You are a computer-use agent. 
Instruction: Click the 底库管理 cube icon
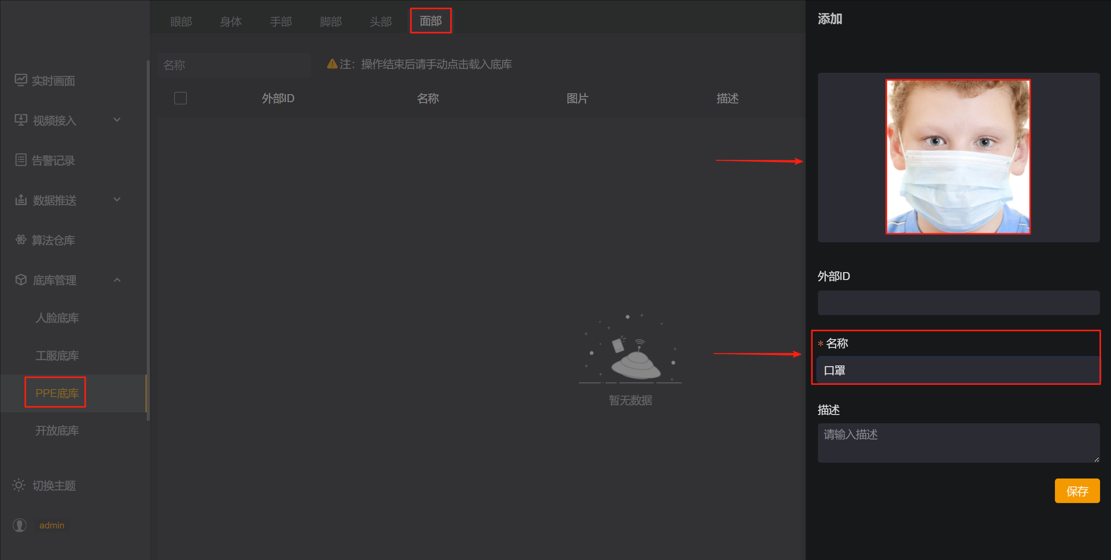(21, 280)
